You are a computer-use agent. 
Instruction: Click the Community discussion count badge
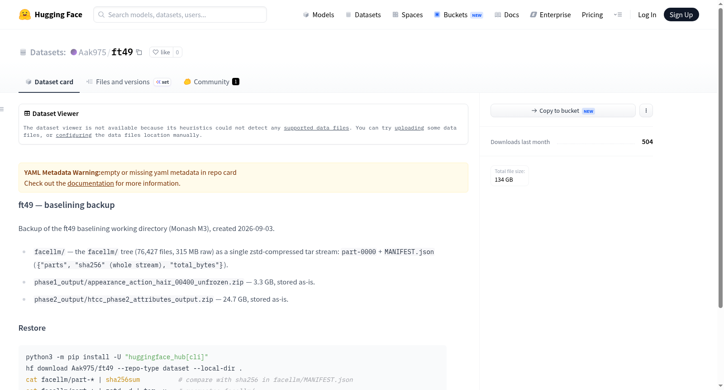236,82
